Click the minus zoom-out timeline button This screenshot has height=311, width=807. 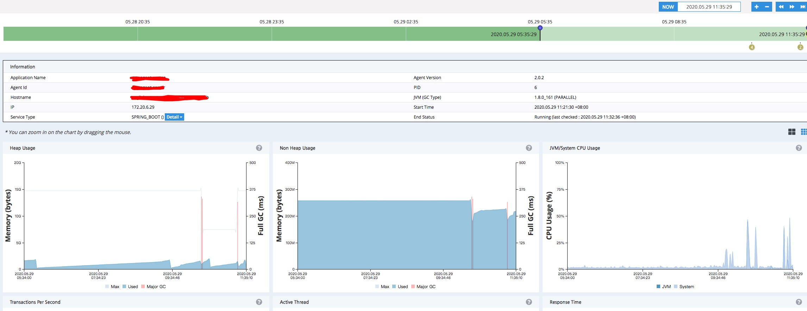click(767, 7)
